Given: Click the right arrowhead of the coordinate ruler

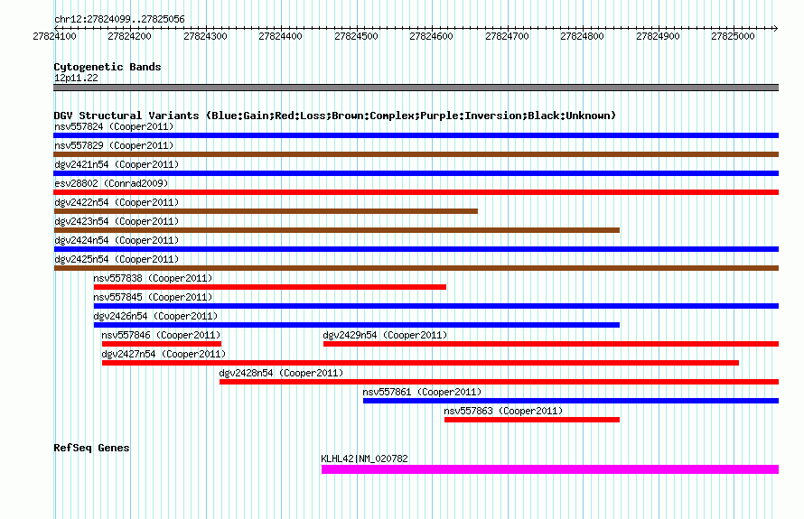Looking at the screenshot, I should tap(776, 28).
